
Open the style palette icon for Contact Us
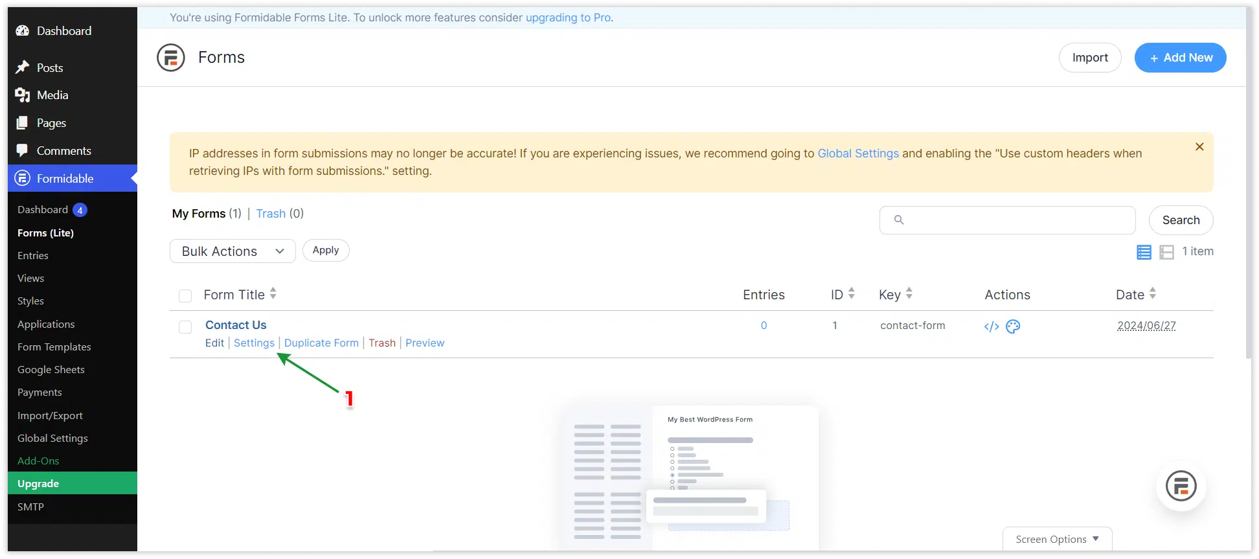(x=1013, y=326)
